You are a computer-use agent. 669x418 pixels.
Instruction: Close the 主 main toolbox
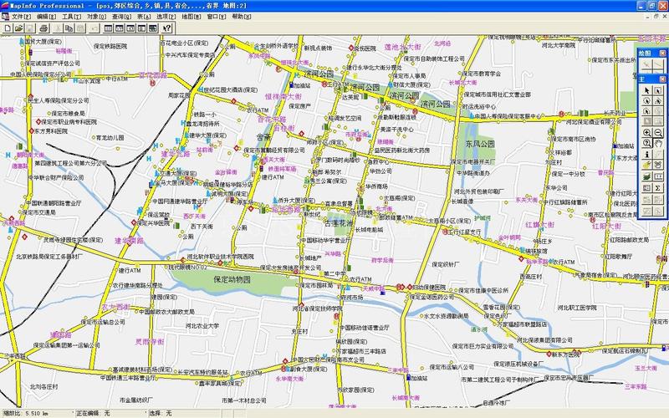[x=662, y=79]
